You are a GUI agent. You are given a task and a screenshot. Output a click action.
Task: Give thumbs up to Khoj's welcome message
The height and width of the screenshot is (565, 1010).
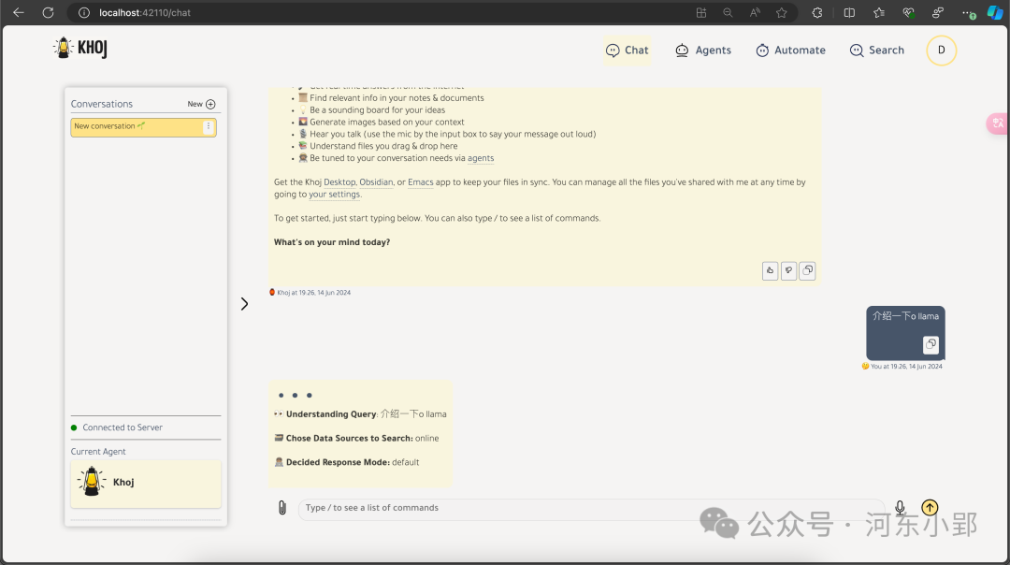[770, 270]
